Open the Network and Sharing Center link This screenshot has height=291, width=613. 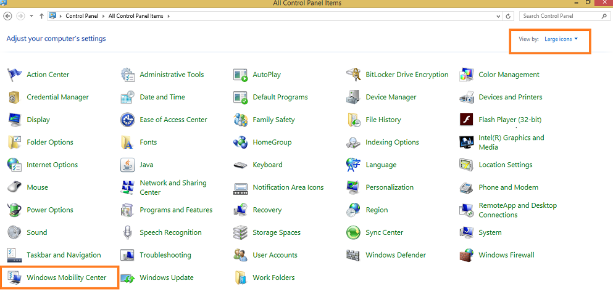coord(173,187)
